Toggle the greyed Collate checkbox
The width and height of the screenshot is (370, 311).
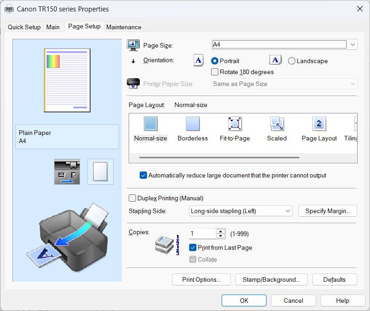coord(193,259)
